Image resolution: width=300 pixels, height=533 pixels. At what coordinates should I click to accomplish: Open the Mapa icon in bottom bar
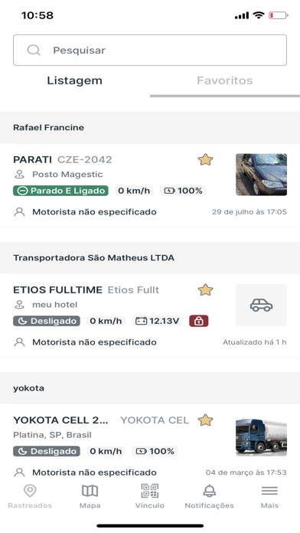click(90, 491)
